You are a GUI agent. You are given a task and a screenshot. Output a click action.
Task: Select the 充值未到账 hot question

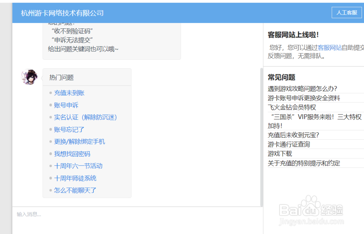[69, 93]
